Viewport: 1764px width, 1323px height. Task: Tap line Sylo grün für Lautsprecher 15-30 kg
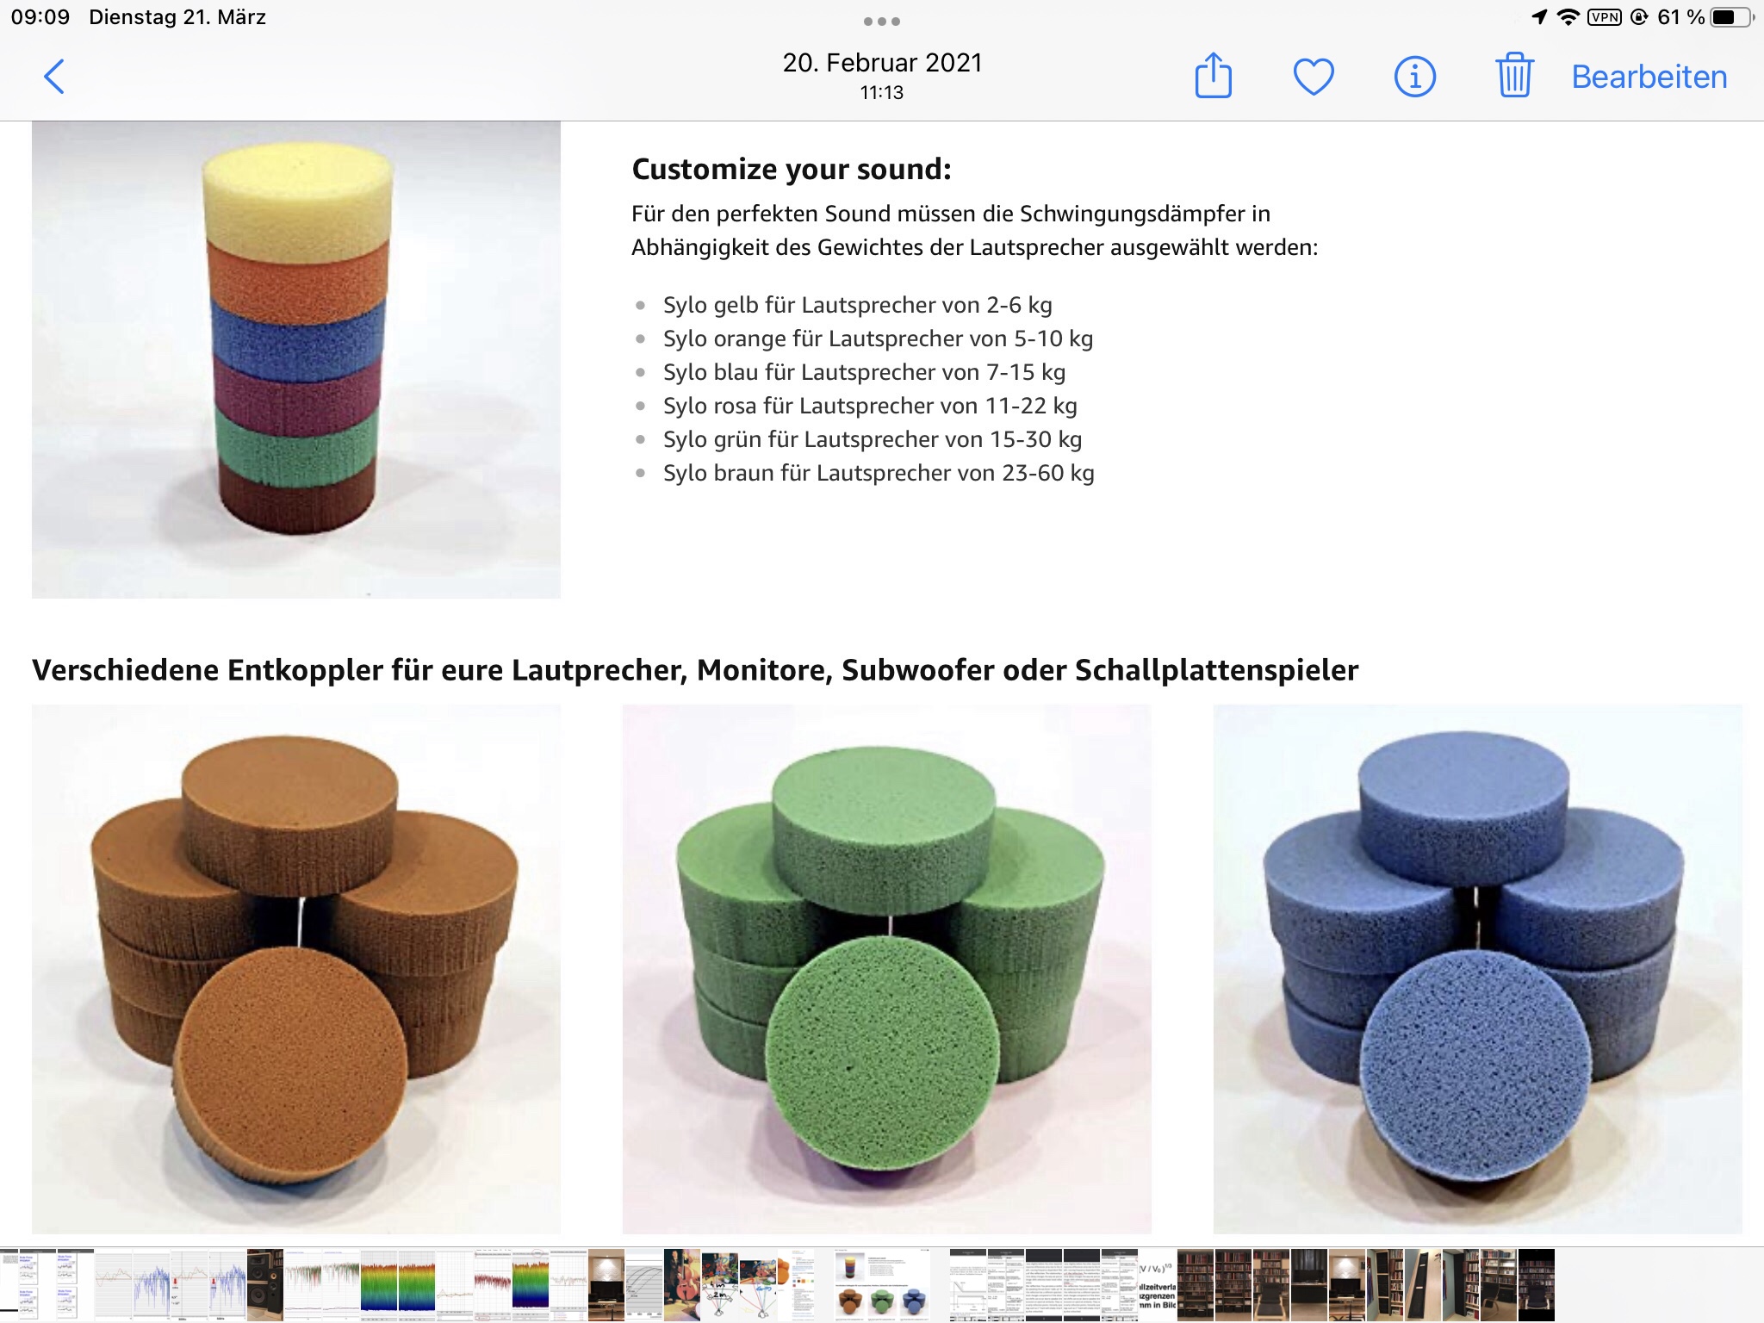[x=873, y=439]
